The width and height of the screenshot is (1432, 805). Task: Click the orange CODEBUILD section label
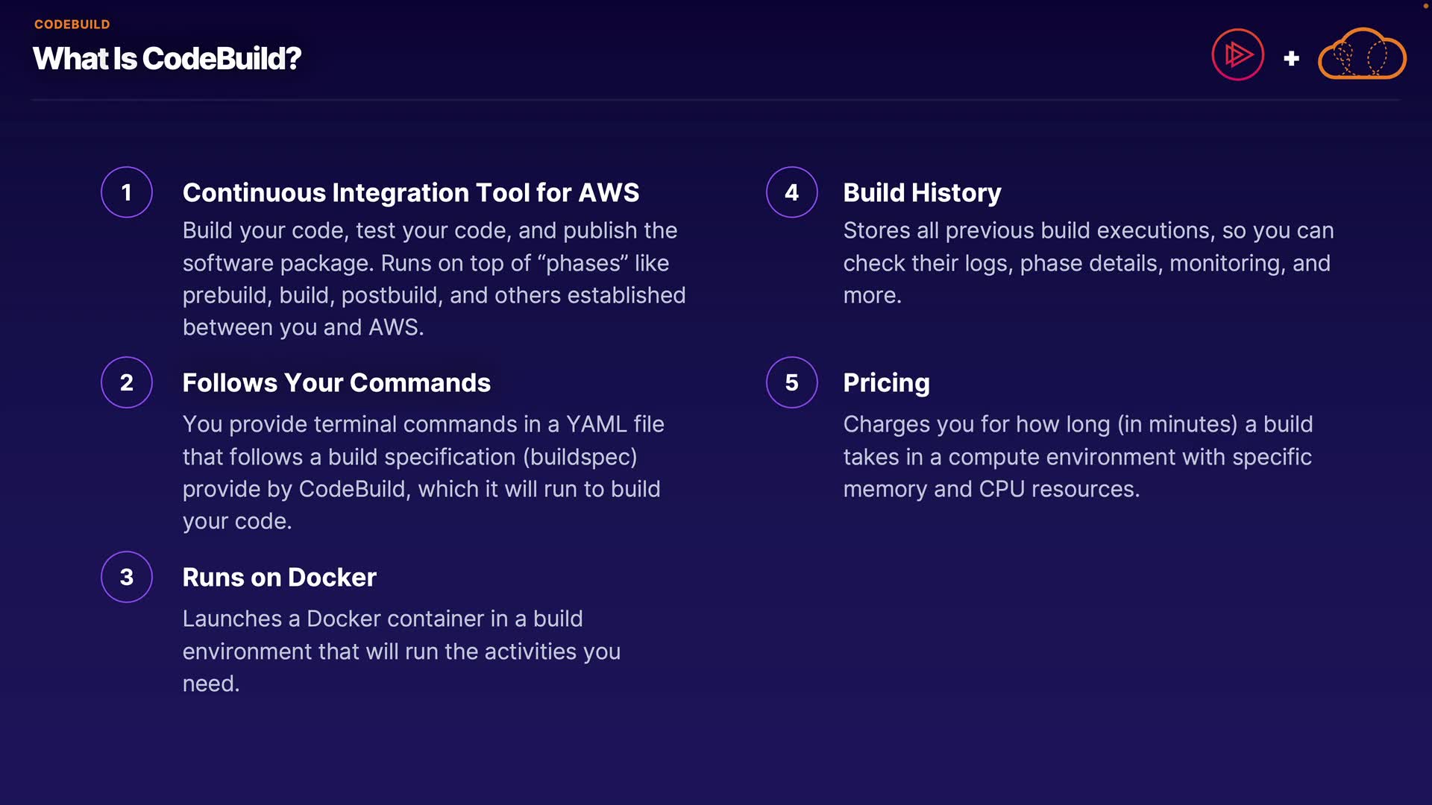tap(72, 25)
